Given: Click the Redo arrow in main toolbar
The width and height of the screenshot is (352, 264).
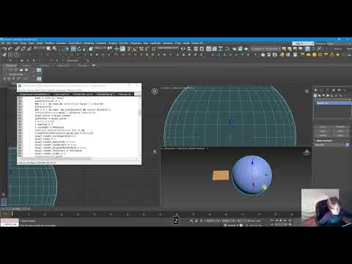Looking at the screenshot, I should click(10, 48).
